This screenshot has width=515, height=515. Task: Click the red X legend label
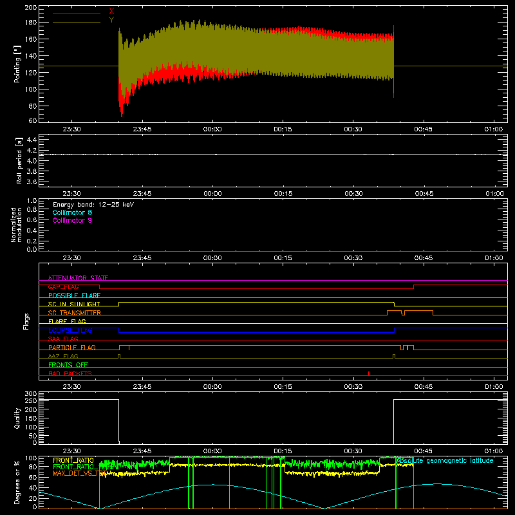(x=111, y=11)
